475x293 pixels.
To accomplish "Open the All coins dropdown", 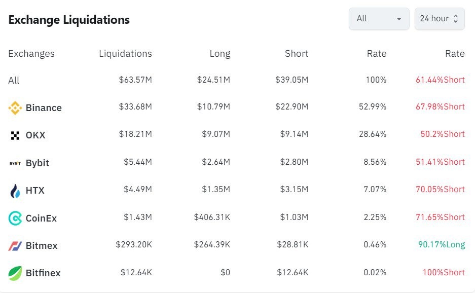I will [379, 19].
